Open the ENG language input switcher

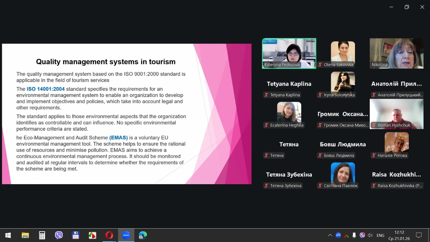click(381, 235)
